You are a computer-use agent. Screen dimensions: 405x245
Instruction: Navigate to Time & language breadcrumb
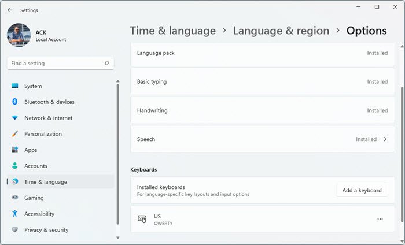coord(173,31)
